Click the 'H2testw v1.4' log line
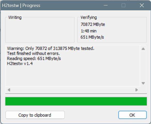The image size is (151, 124). 20,64
